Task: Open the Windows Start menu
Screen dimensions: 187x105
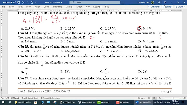Action: pyautogui.click(x=3, y=102)
